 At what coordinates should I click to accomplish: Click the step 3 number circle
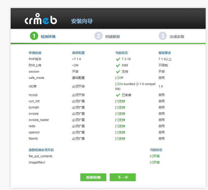[163, 36]
